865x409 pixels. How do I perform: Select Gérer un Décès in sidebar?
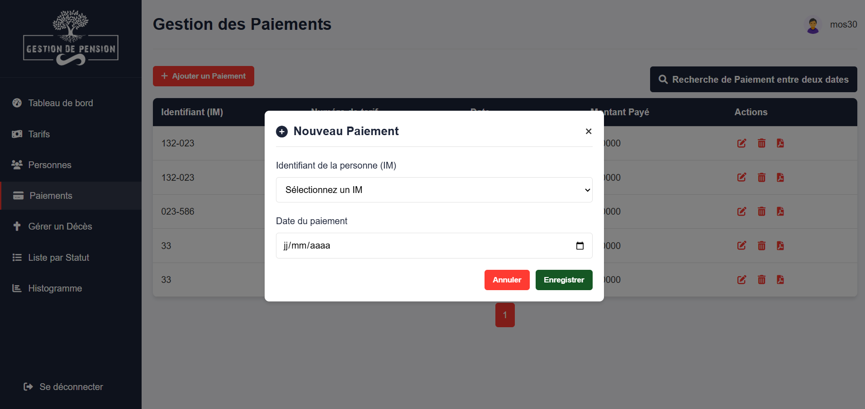tap(60, 226)
